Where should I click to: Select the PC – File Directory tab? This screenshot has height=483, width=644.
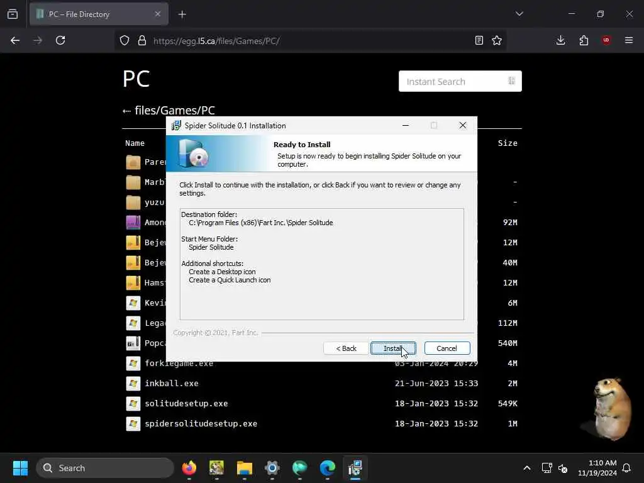click(x=99, y=14)
